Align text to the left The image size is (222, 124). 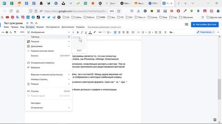tap(115, 32)
